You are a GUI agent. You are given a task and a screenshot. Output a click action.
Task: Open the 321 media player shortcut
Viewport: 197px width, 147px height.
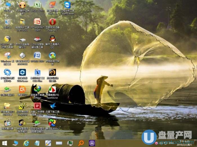(x=8, y=125)
